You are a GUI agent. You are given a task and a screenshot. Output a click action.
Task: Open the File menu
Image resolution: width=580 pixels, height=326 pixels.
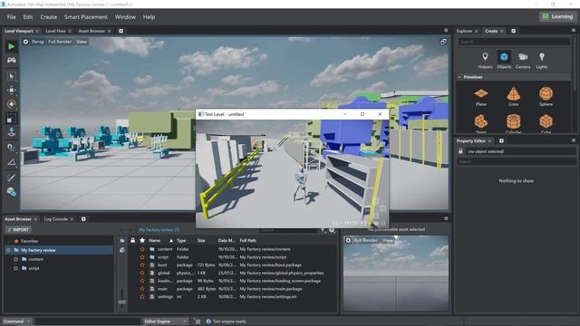coord(12,17)
